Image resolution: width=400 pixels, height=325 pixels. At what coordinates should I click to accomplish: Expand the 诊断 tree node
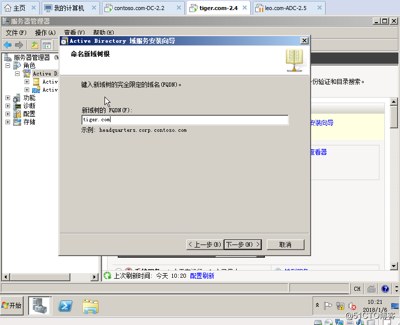(8, 106)
